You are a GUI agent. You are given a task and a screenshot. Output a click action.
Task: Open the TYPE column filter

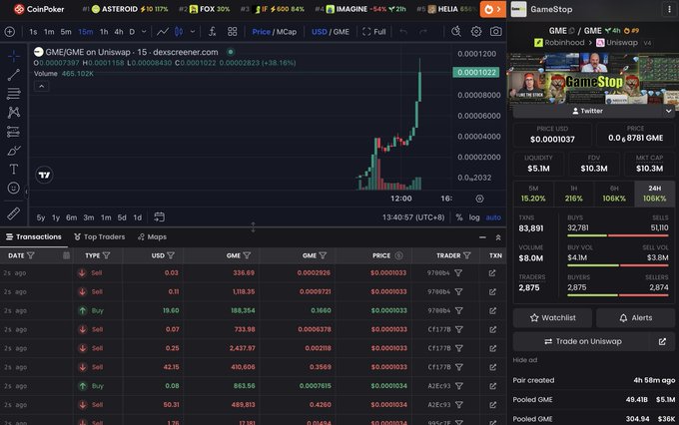pyautogui.click(x=107, y=255)
